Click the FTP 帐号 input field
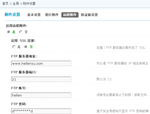 [x=41, y=95]
